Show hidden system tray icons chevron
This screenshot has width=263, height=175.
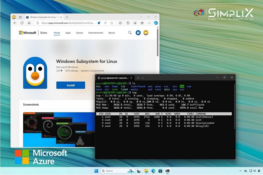coord(240,171)
